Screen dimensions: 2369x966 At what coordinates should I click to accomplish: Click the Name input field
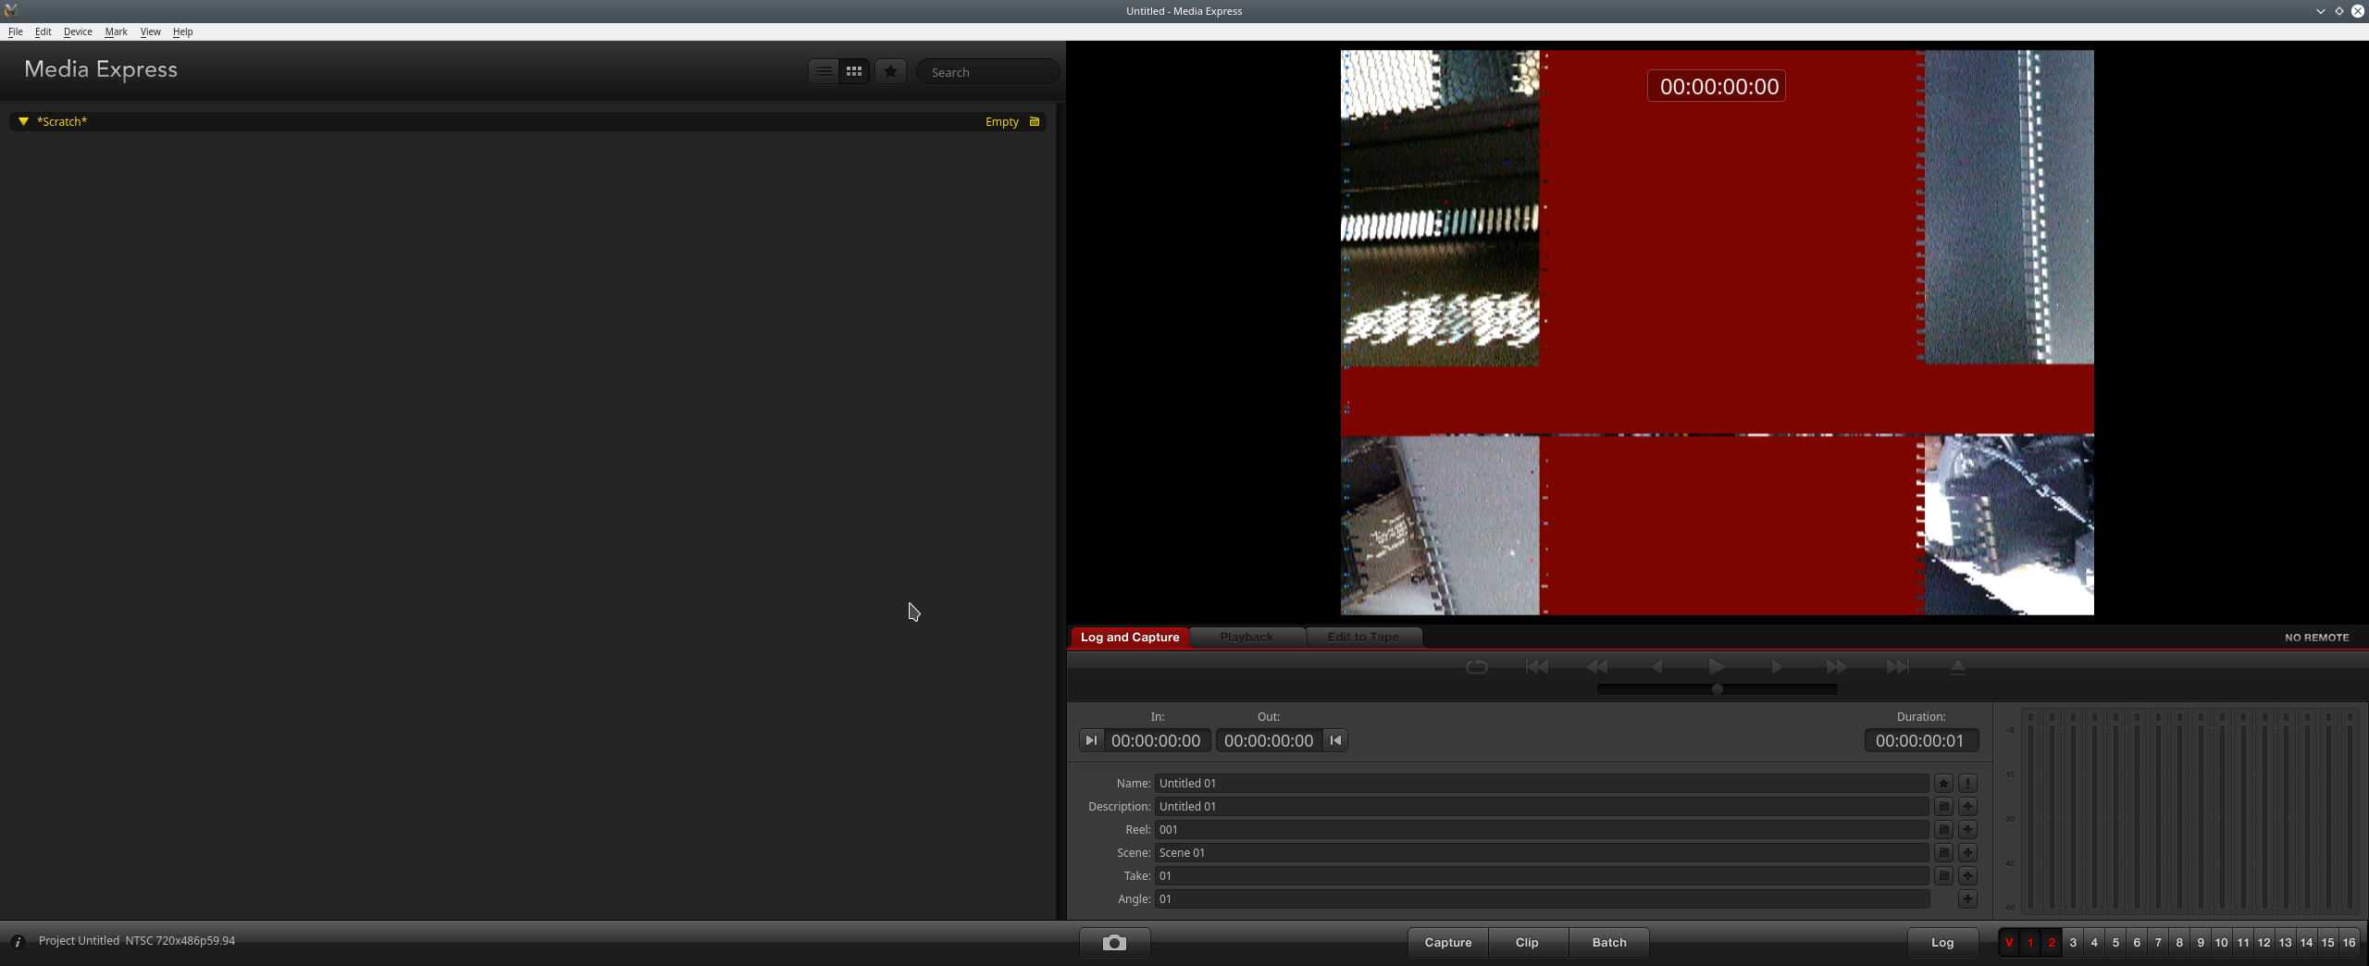(x=1542, y=783)
